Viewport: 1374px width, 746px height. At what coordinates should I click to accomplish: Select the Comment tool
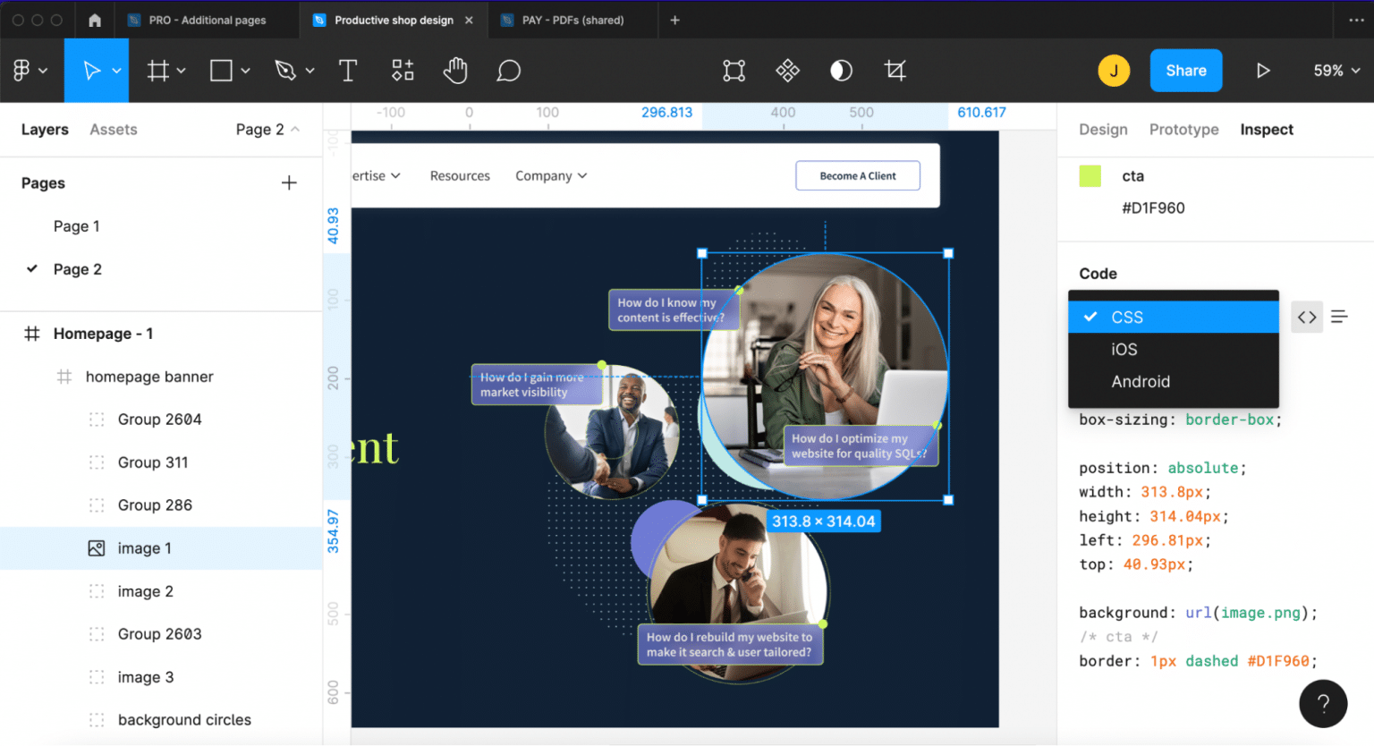tap(508, 71)
